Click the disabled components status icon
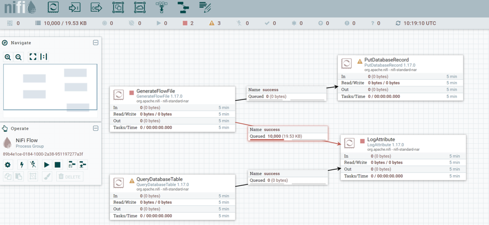 coord(239,23)
